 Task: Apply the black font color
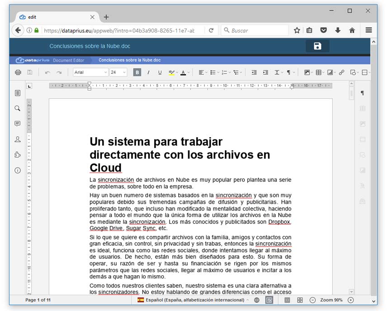[x=183, y=72]
